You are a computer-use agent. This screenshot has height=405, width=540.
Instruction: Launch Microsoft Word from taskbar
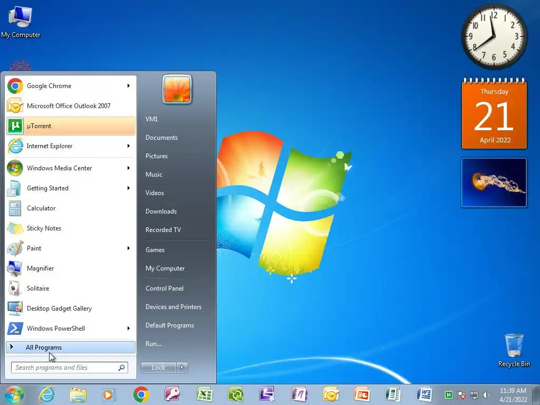[x=425, y=394]
